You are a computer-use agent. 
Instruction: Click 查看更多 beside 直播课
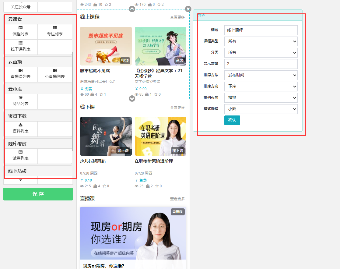pos(177,199)
